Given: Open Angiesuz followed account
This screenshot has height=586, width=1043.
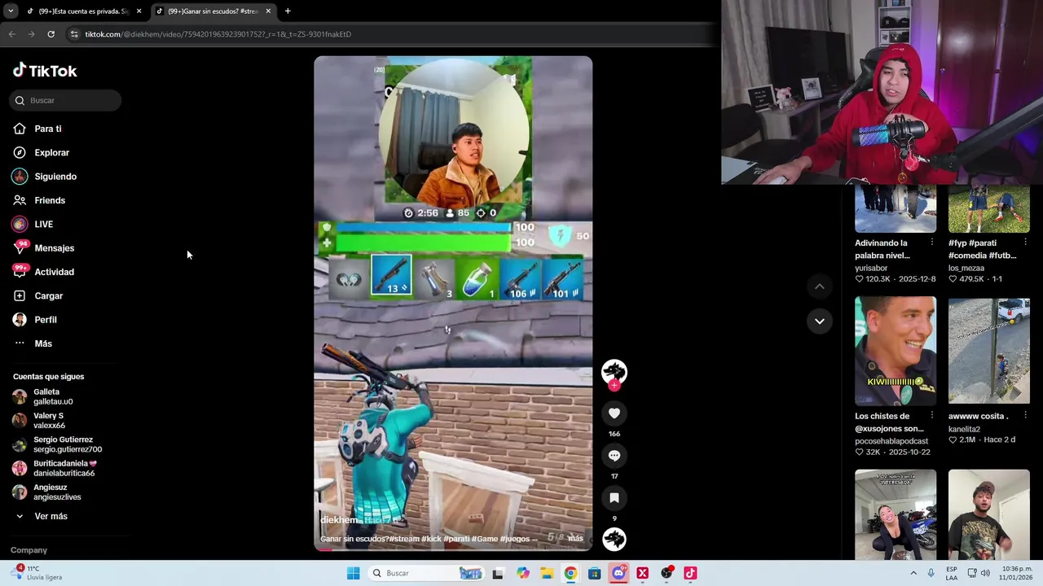Looking at the screenshot, I should click(x=47, y=492).
